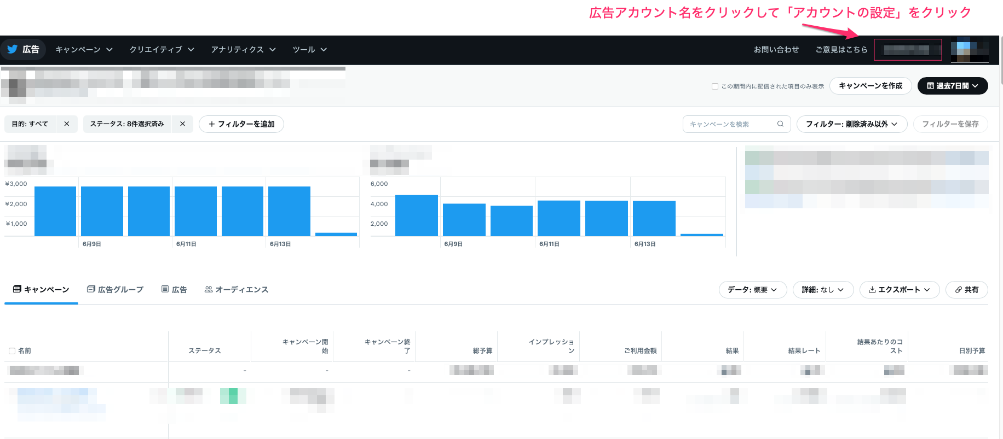Image resolution: width=1003 pixels, height=439 pixels.
Task: Click the calendar icon in 過去7日間
Action: 930,86
